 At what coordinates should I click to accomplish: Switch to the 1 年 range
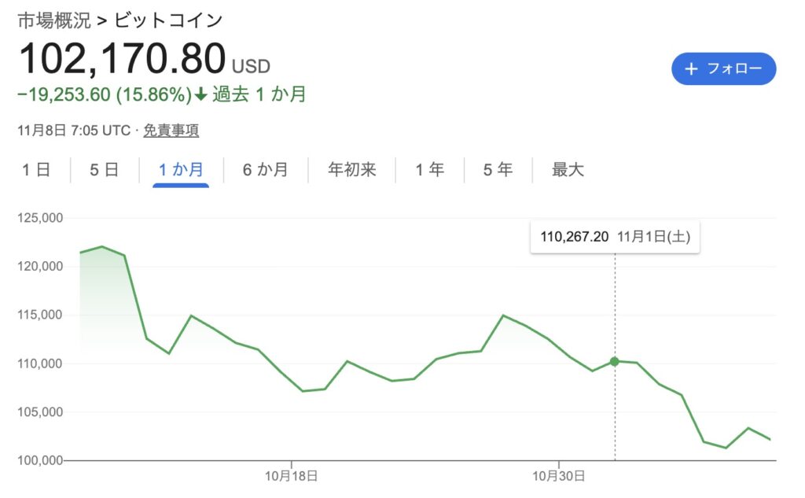[429, 169]
